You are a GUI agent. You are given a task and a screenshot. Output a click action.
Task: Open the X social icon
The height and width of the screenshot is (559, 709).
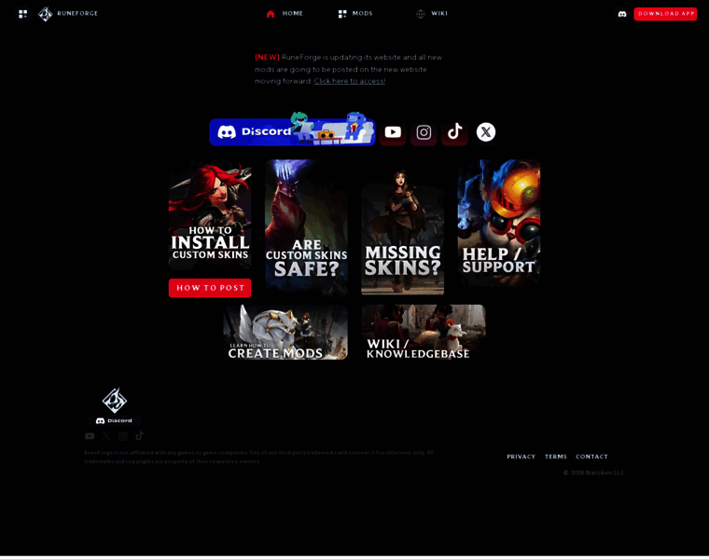(486, 132)
